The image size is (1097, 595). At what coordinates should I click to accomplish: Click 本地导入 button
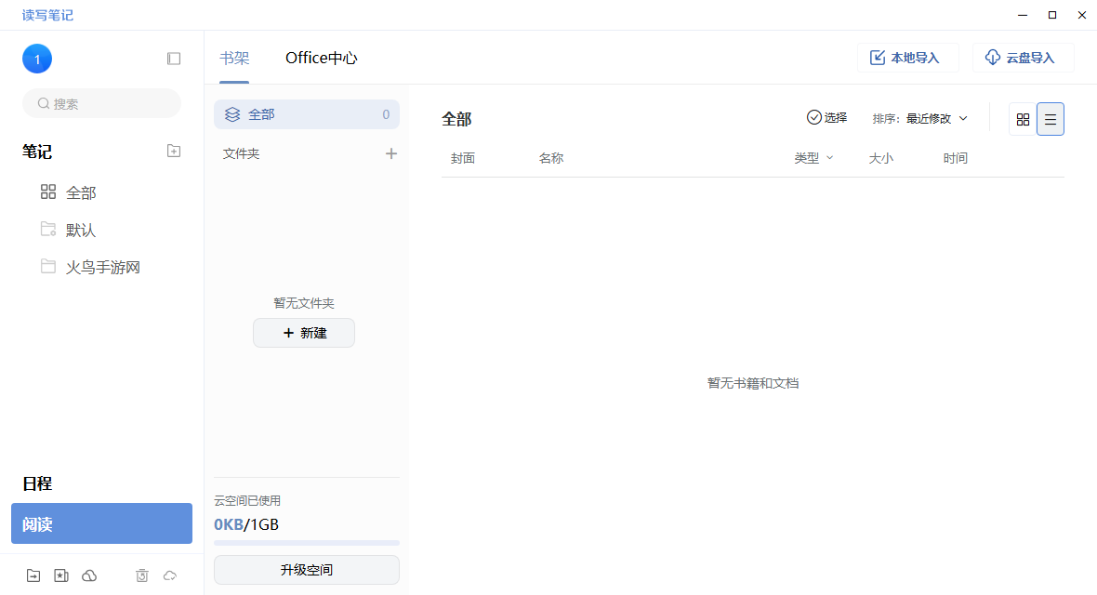click(x=907, y=58)
